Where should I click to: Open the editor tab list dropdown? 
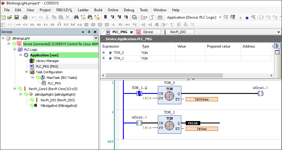point(279,32)
